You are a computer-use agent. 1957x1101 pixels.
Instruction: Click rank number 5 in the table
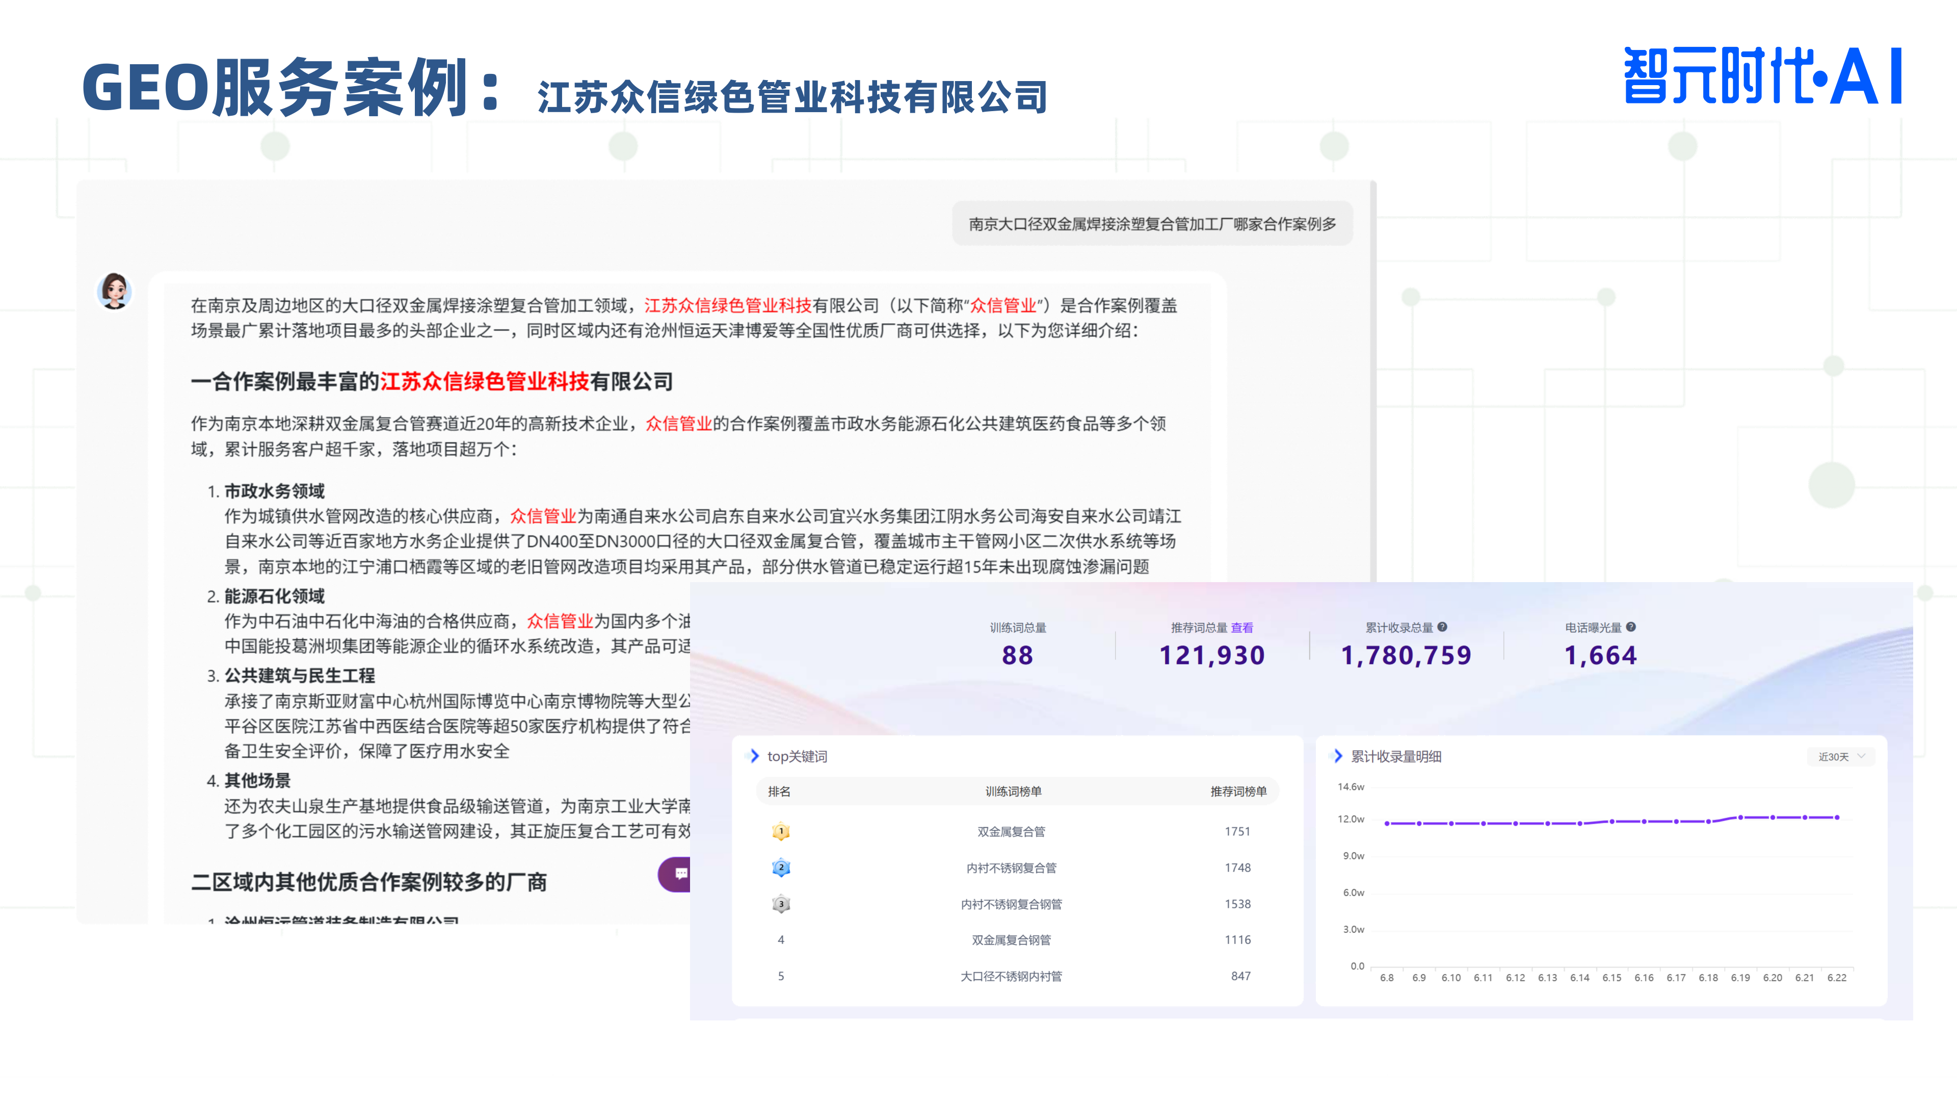point(781,977)
